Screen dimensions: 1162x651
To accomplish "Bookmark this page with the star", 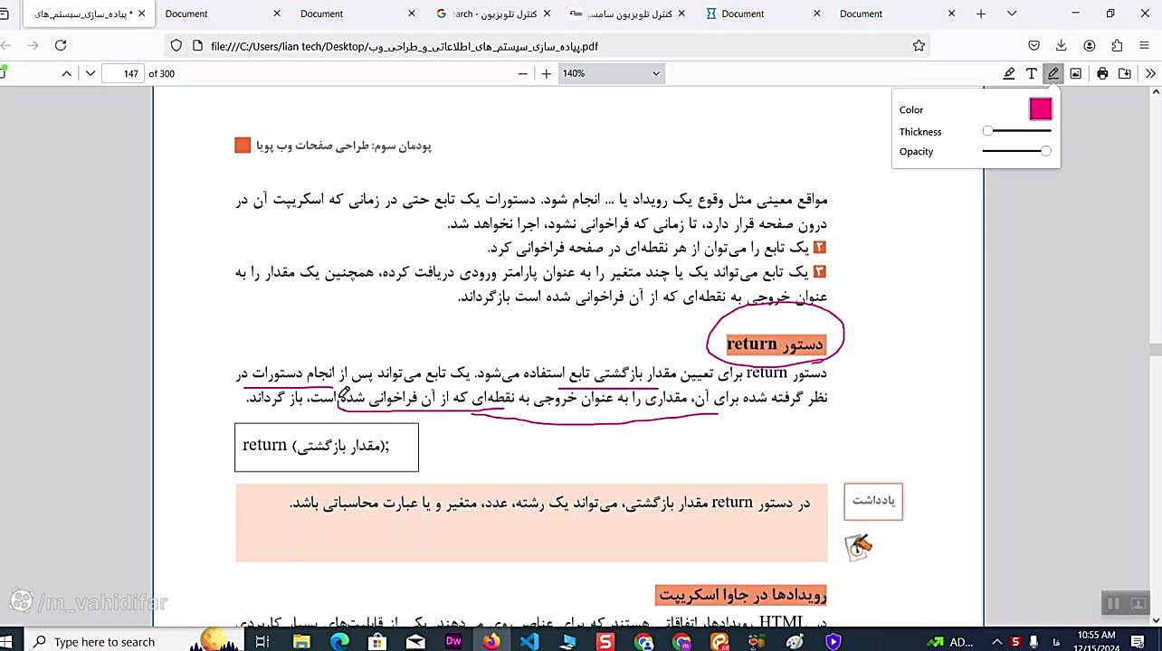I will tap(919, 45).
